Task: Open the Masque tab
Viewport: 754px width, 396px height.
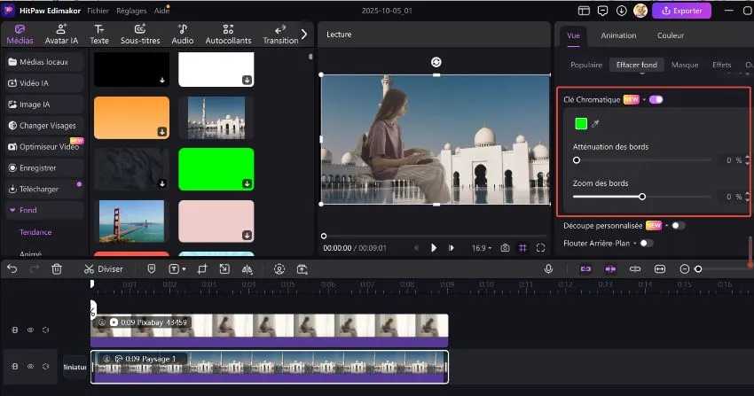Action: (x=685, y=65)
